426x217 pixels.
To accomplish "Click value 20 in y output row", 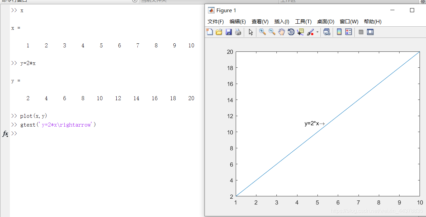I will click(x=191, y=99).
